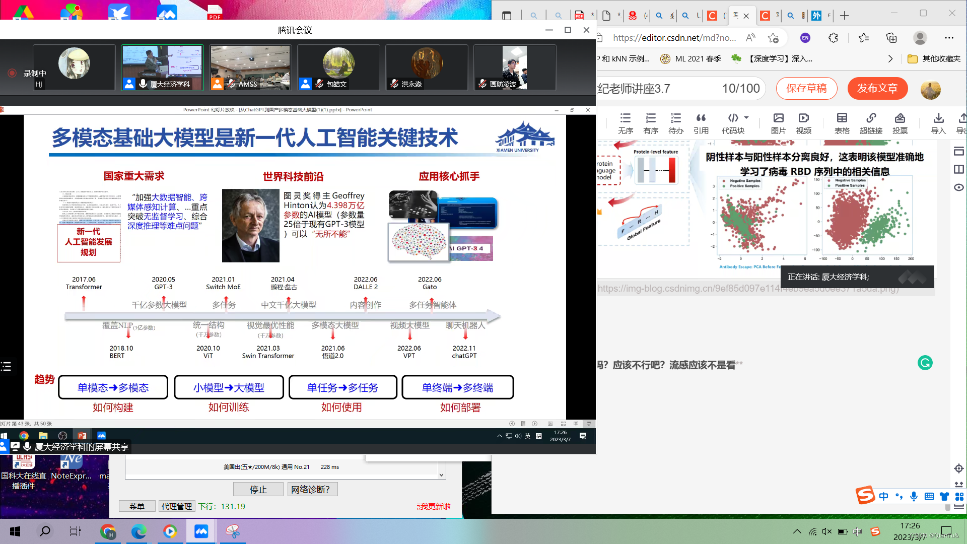Viewport: 967px width, 544px height.
Task: Insert a hyperlink (超链接)
Action: point(871,123)
